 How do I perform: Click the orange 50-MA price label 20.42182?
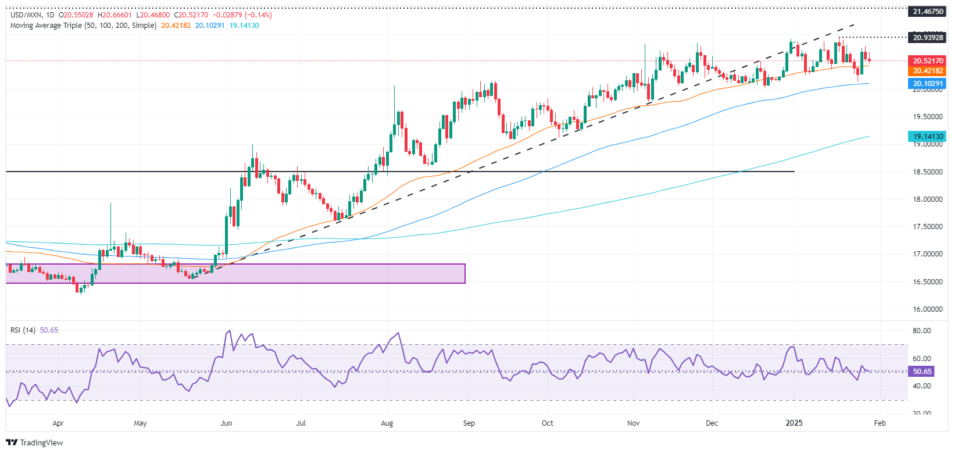927,71
